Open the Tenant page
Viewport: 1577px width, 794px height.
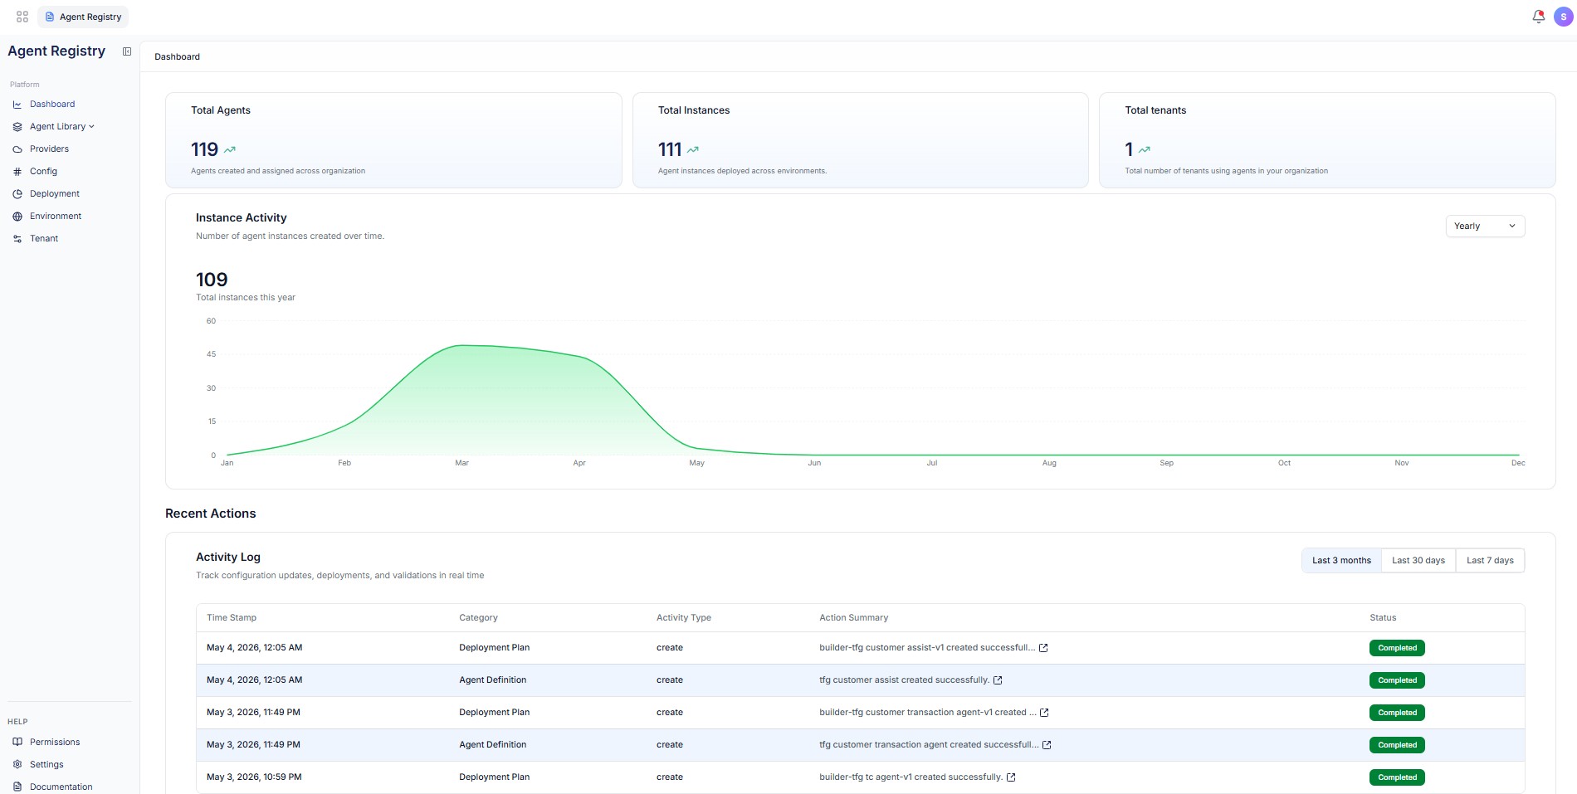[44, 239]
